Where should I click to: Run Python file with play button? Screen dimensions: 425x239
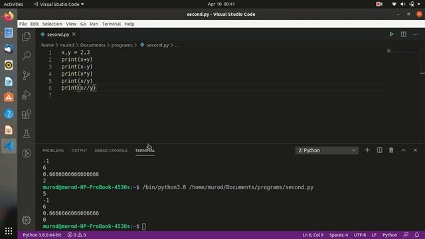(x=391, y=35)
